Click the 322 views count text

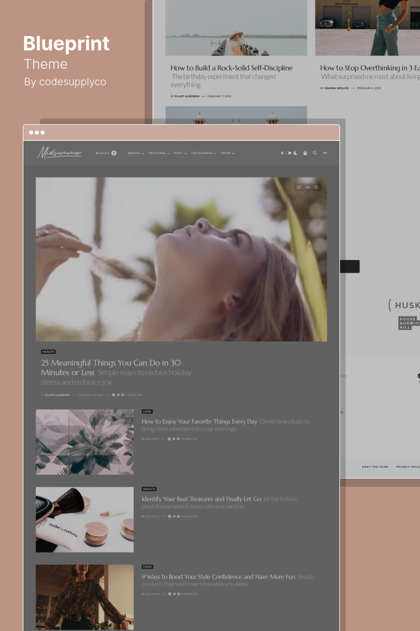pos(151,439)
